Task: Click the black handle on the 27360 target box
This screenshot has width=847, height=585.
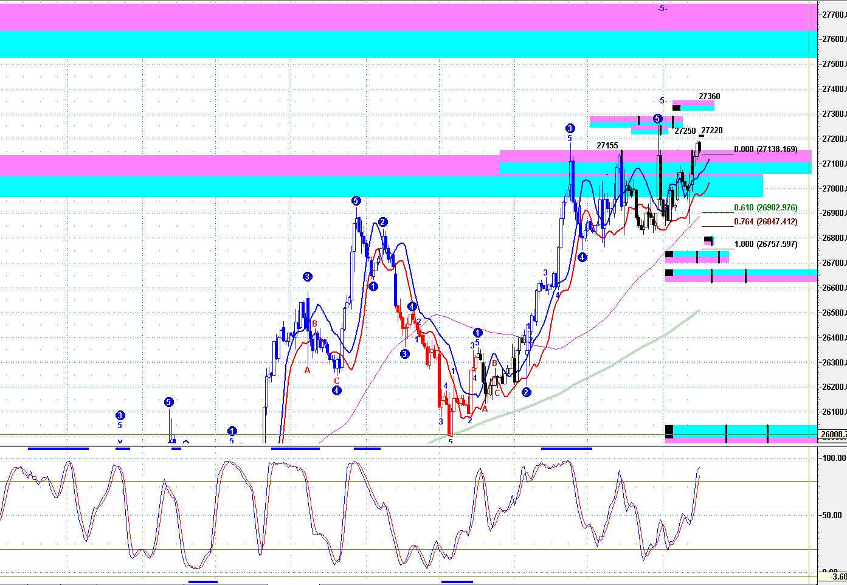Action: coord(676,108)
